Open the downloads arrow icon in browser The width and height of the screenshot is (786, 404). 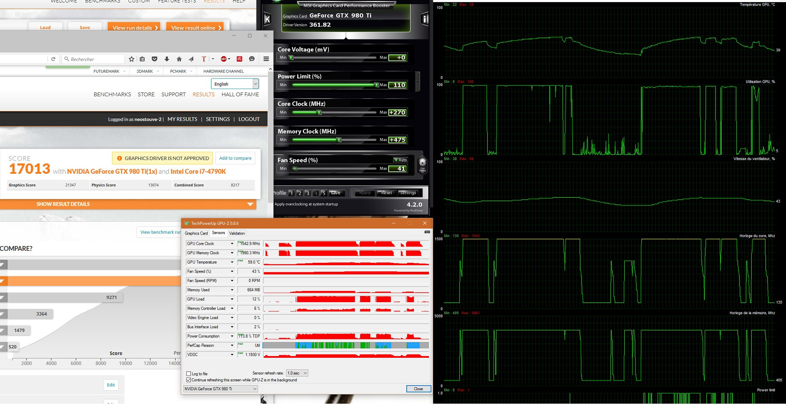[167, 59]
